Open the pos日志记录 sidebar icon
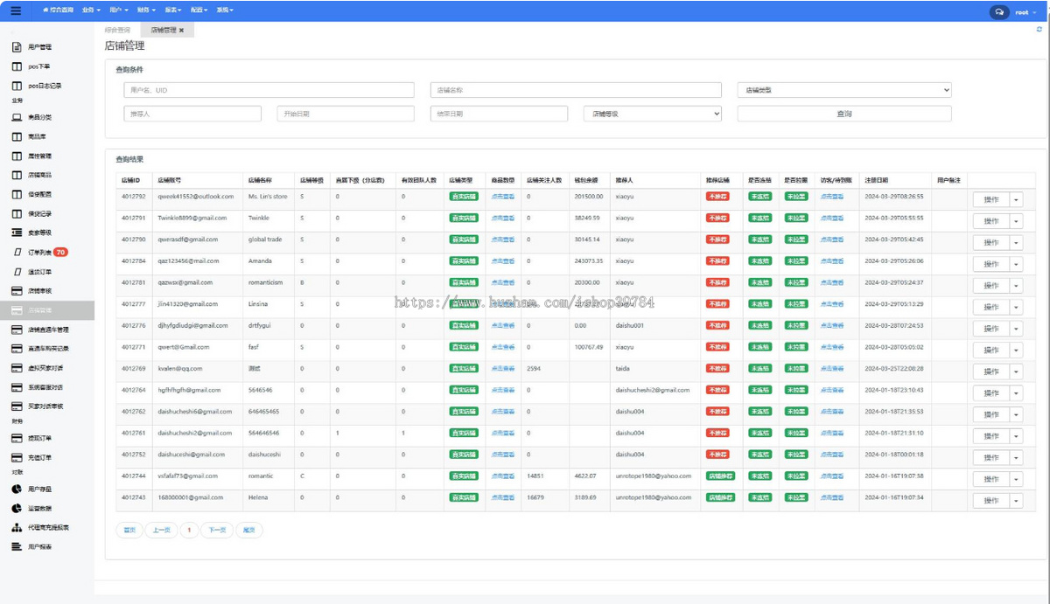 click(17, 86)
